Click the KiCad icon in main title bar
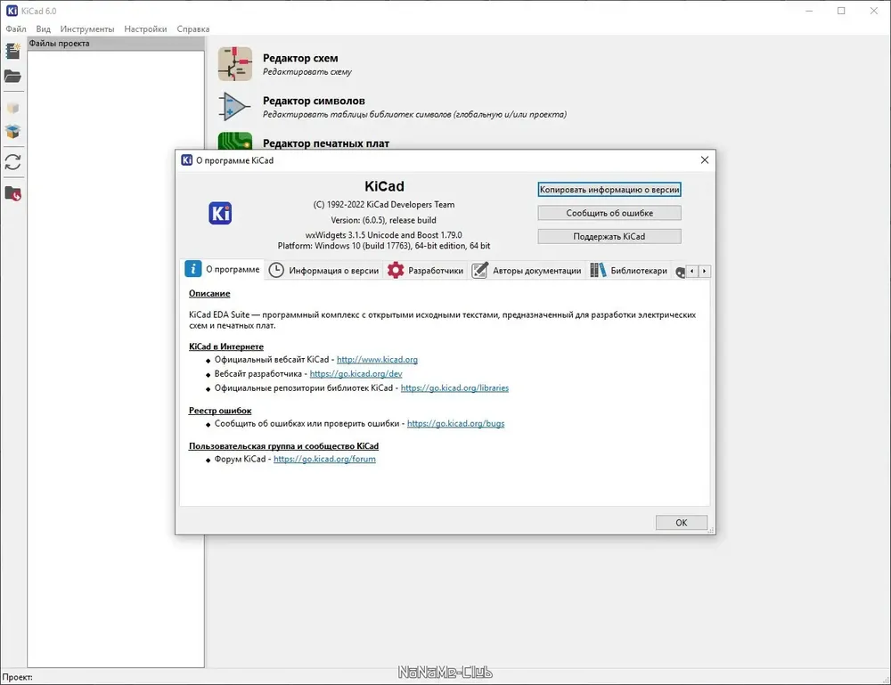The width and height of the screenshot is (891, 685). tap(12, 11)
